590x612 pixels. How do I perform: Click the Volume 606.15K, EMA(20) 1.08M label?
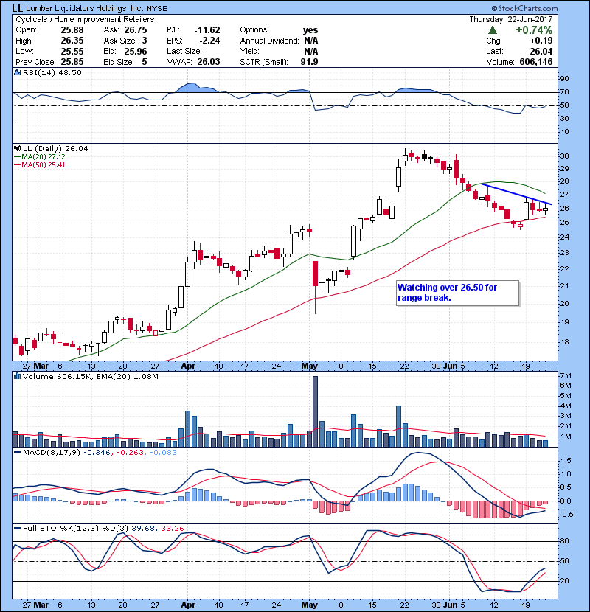[91, 376]
